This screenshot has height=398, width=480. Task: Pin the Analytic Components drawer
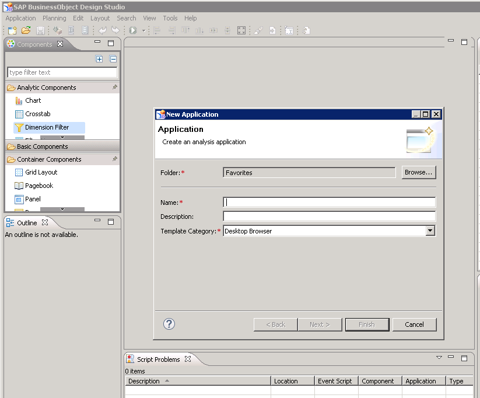[x=114, y=88]
